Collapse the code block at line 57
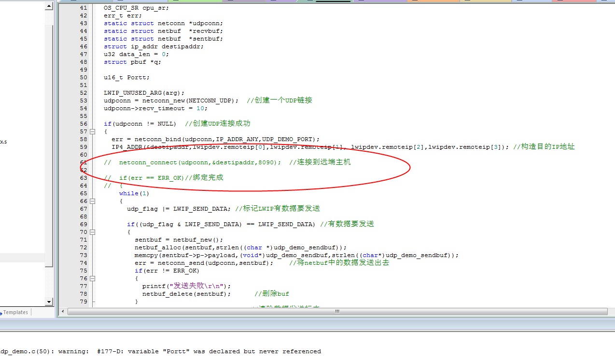Screen dimensions: 615x360 pos(92,131)
